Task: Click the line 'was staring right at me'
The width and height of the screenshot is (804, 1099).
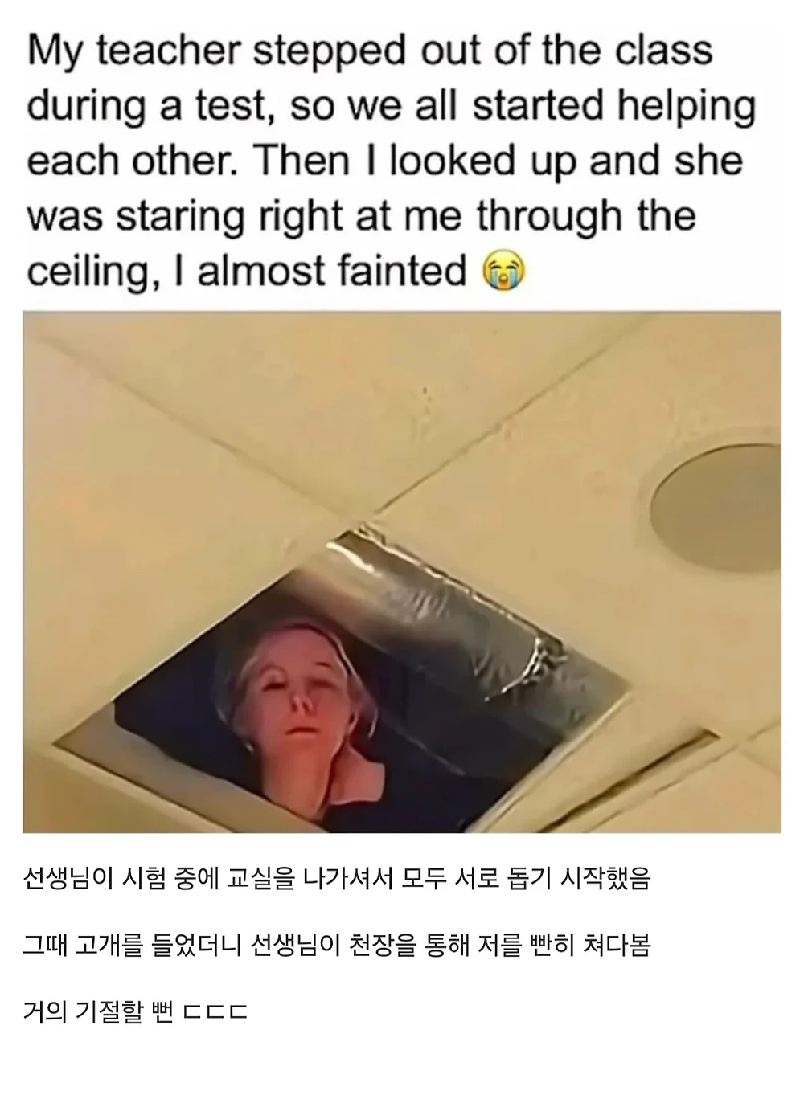Action: [x=247, y=215]
